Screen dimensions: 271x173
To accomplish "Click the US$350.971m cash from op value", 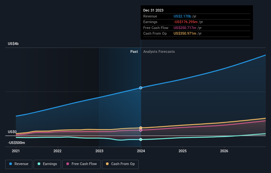I will click(x=185, y=34).
